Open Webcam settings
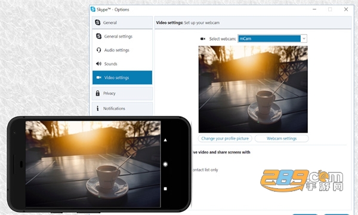The height and width of the screenshot is (215, 358). click(x=282, y=139)
